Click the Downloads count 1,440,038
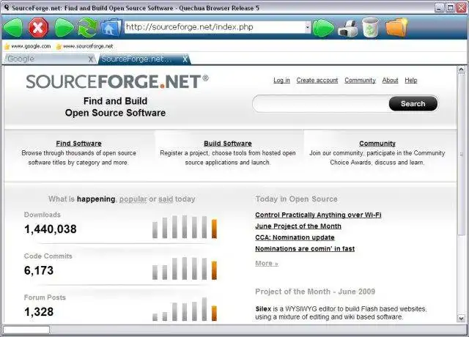Screen dimensions: 469x337 pos(51,229)
